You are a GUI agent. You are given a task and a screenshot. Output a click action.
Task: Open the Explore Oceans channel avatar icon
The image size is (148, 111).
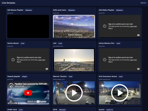click(x=11, y=85)
